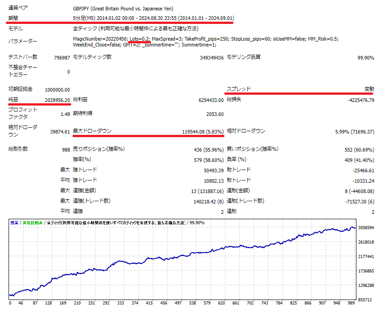Click the 'モデリング品質' label
Screen dimensions: 383x309
click(243, 57)
